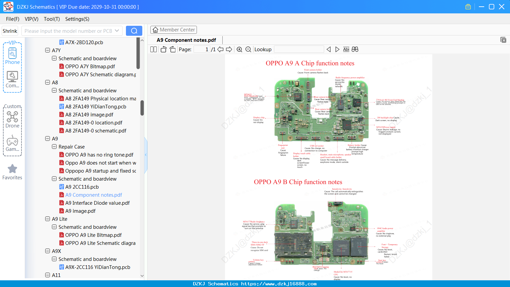
Task: Click the blue search button
Action: (134, 31)
